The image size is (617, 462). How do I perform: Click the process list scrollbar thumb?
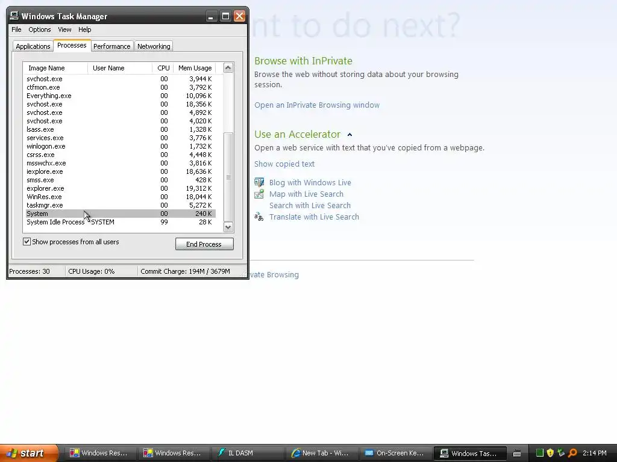point(228,177)
